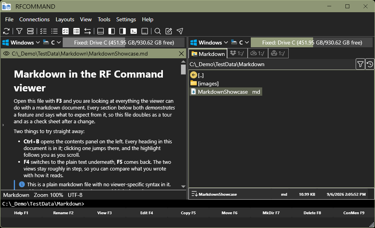375x228 pixels.
Task: Select the [images] folder
Action: pyautogui.click(x=205, y=83)
